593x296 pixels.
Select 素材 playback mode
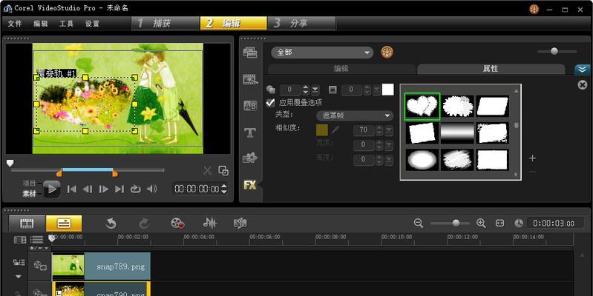(x=29, y=194)
